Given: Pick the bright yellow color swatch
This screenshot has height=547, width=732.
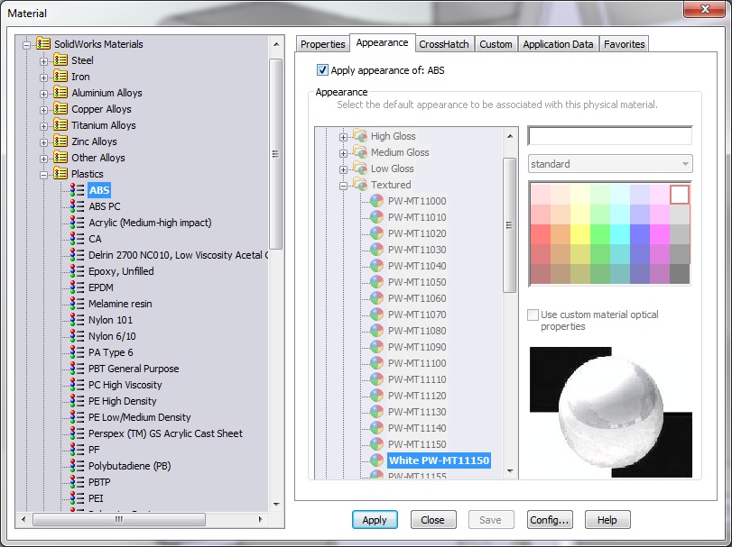Looking at the screenshot, I should [580, 234].
